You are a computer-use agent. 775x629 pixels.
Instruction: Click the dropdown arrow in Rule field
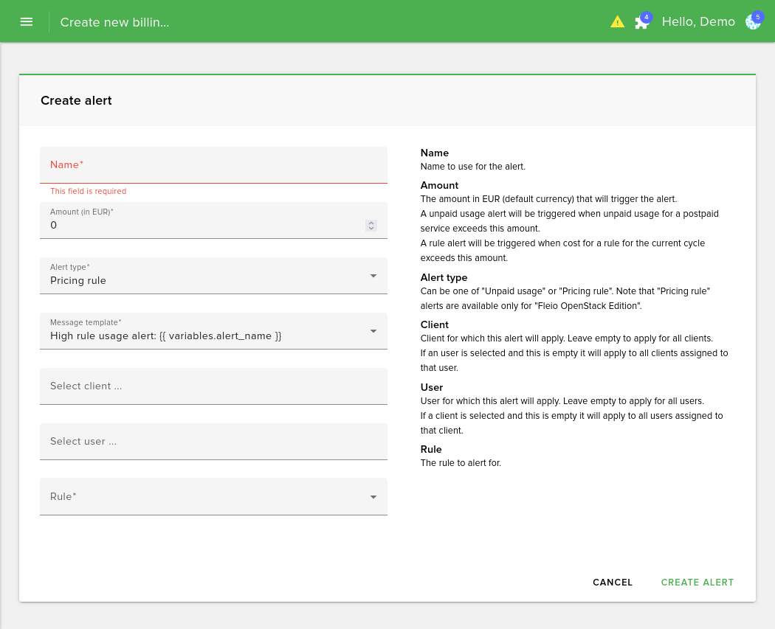tap(373, 497)
